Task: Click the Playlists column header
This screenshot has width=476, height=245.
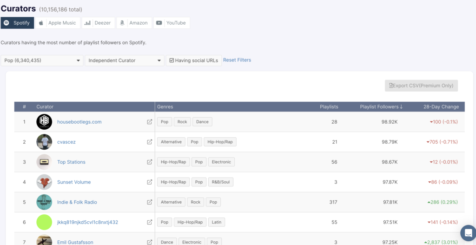Action: [329, 106]
